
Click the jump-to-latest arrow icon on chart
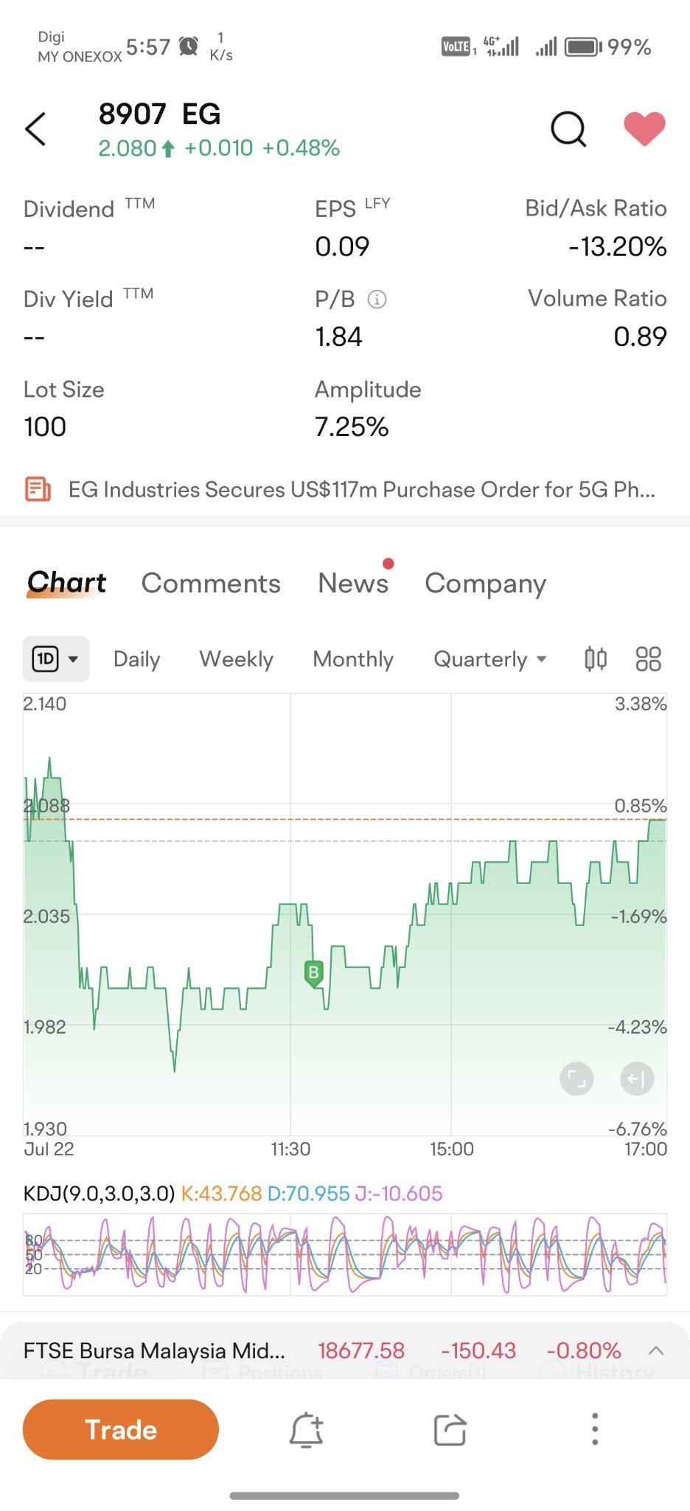[x=636, y=1079]
